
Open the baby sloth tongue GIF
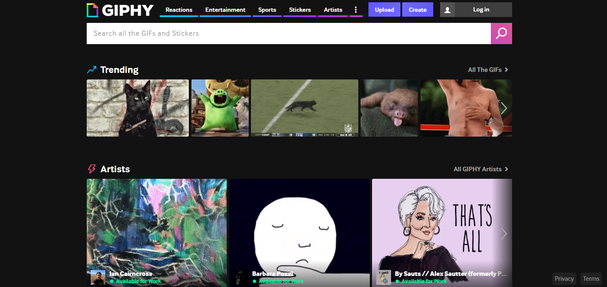click(389, 108)
